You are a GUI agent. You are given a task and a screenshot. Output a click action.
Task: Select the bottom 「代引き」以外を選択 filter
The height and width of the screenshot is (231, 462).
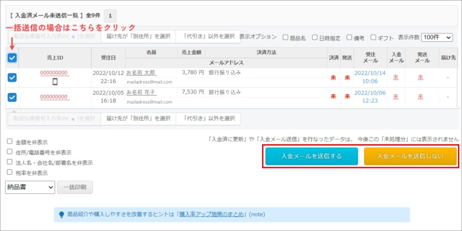208,119
